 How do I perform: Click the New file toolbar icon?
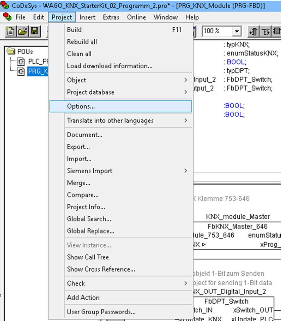pos(10,32)
